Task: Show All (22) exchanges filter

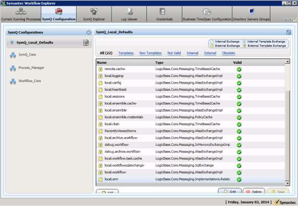Action: coord(106,53)
